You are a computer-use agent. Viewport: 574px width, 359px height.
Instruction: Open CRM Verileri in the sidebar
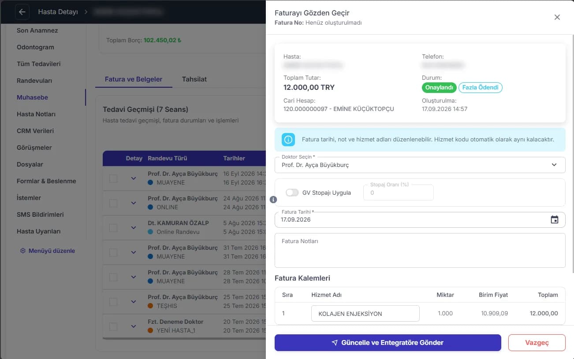(x=35, y=131)
